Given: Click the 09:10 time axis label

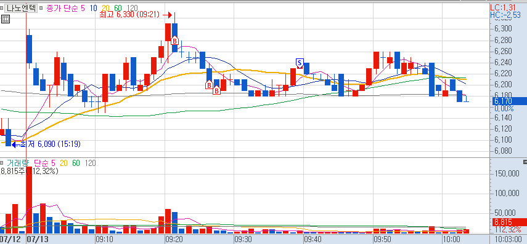Looking at the screenshot, I should [x=104, y=239].
